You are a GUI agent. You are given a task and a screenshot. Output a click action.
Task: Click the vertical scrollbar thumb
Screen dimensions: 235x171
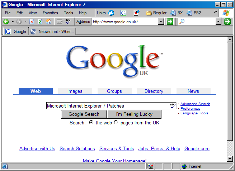click(x=230, y=92)
